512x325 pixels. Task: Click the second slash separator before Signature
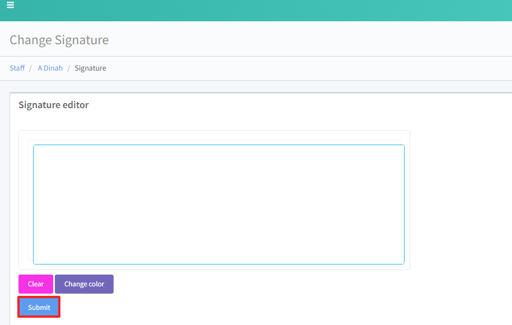click(69, 68)
